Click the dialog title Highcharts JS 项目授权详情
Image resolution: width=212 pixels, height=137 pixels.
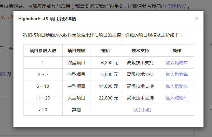click(x=47, y=19)
